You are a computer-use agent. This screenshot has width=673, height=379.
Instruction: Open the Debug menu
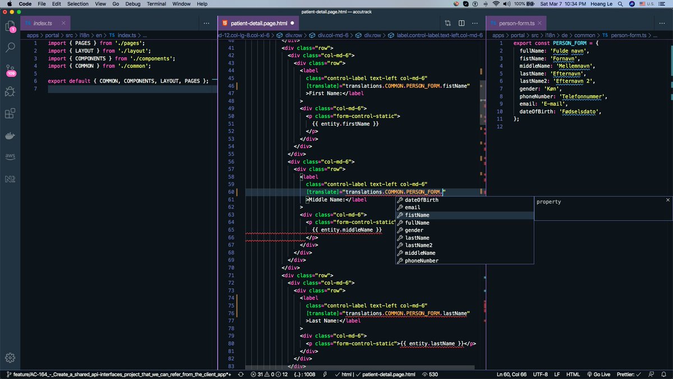click(133, 4)
